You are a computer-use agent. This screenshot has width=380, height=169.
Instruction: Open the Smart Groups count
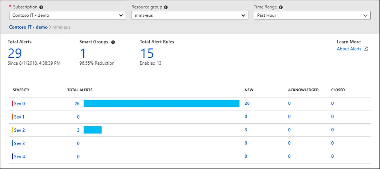(x=83, y=53)
